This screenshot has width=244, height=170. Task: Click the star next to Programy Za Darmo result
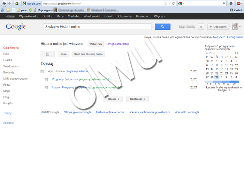[111, 79]
